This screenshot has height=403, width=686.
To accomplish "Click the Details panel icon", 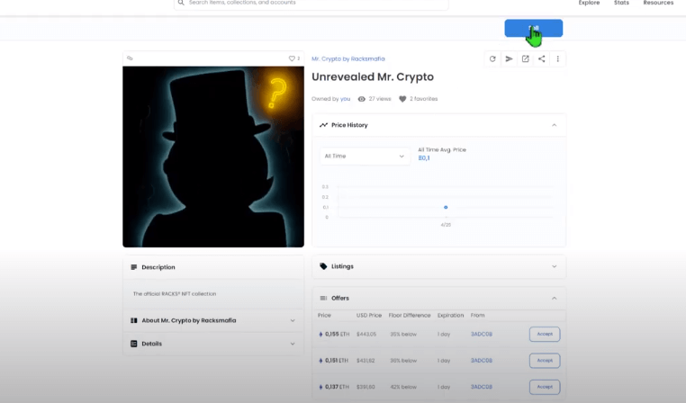I will pyautogui.click(x=134, y=344).
